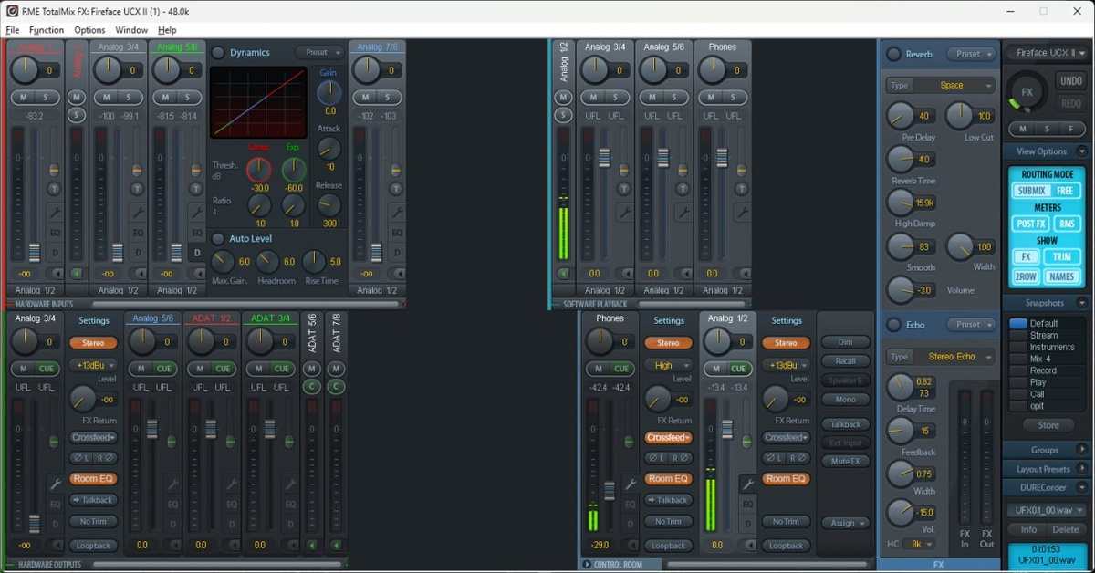This screenshot has height=573, width=1095.
Task: Turn on the Echo power button
Action: click(x=893, y=325)
